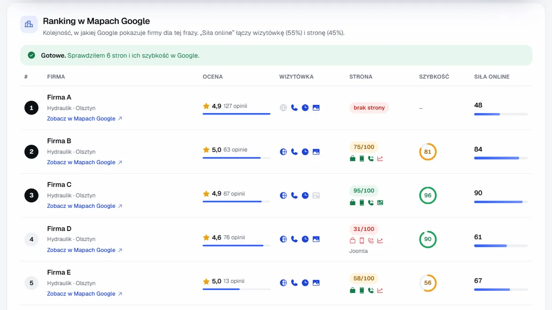Image resolution: width=552 pixels, height=310 pixels.
Task: Click the phone icon in Firma A wizytówka
Action: click(x=294, y=108)
